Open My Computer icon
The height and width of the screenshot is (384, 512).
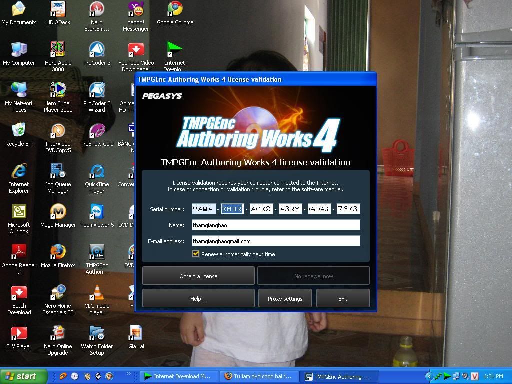[19, 54]
